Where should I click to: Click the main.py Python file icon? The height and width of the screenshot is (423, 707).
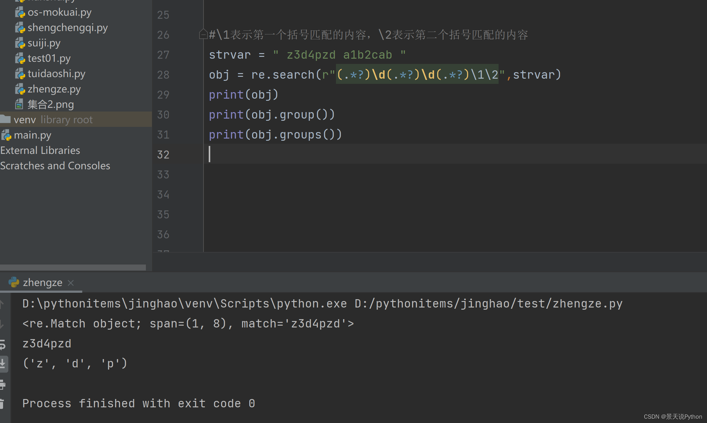click(6, 135)
